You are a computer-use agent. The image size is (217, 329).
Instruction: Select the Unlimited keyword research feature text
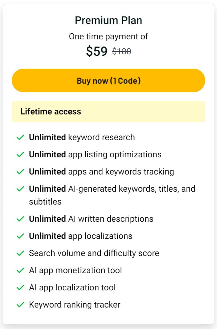[x=82, y=137]
